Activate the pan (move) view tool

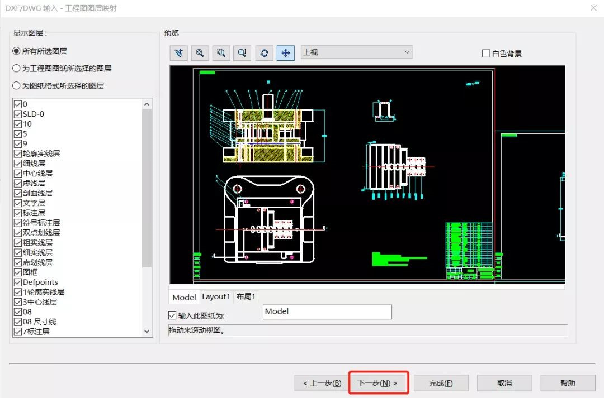[x=285, y=52]
